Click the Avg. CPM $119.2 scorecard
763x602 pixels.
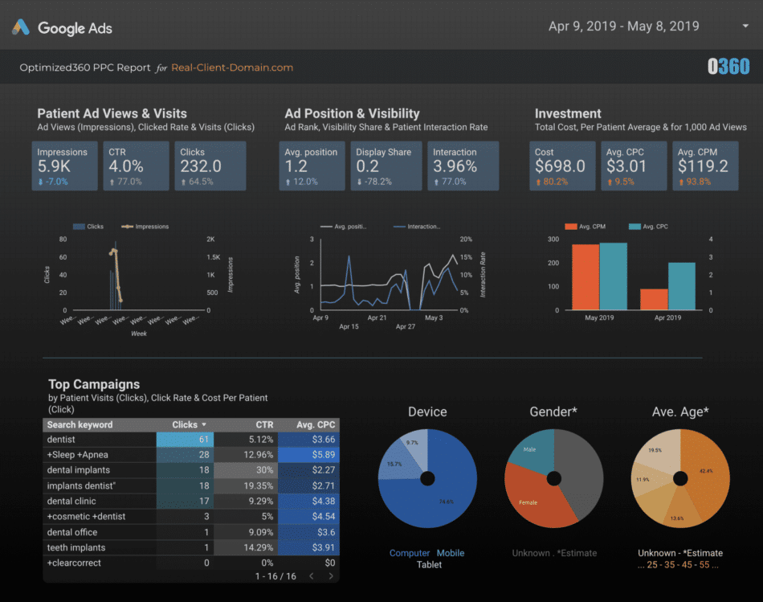coord(706,166)
